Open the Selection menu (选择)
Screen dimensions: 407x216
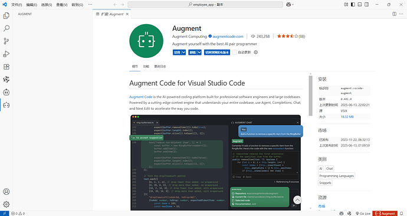coord(47,4)
